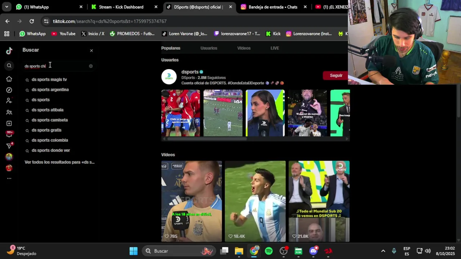Select suggestion ds sports argentina
The image size is (461, 259).
[50, 90]
